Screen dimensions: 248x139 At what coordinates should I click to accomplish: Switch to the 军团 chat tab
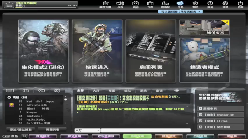(112, 91)
